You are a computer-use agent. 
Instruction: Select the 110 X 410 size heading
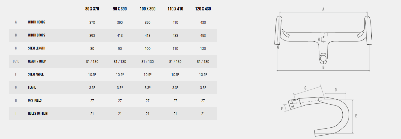click(175, 9)
